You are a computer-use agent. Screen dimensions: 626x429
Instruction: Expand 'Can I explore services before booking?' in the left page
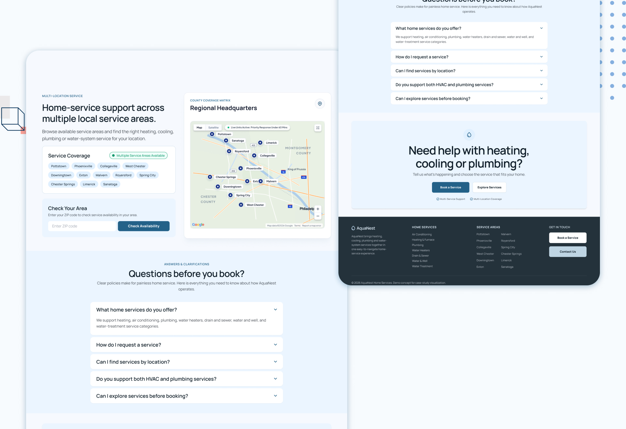coord(186,396)
